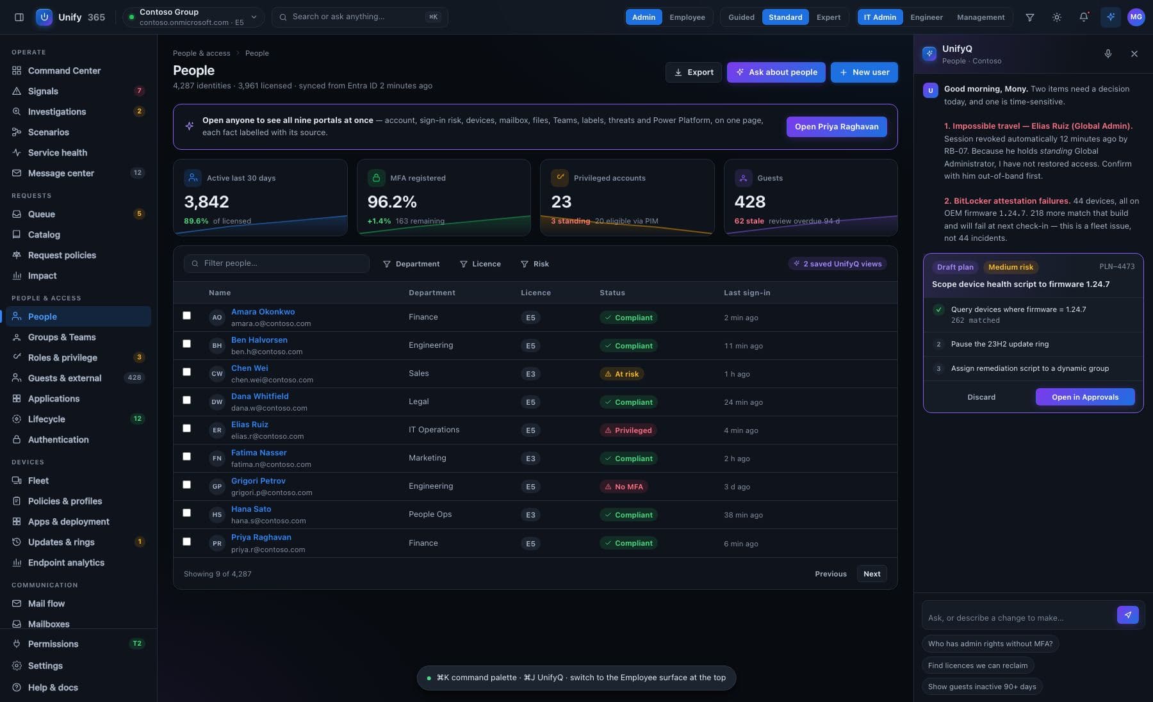The height and width of the screenshot is (702, 1153).
Task: Switch to the Employee surface tab
Action: 687,17
